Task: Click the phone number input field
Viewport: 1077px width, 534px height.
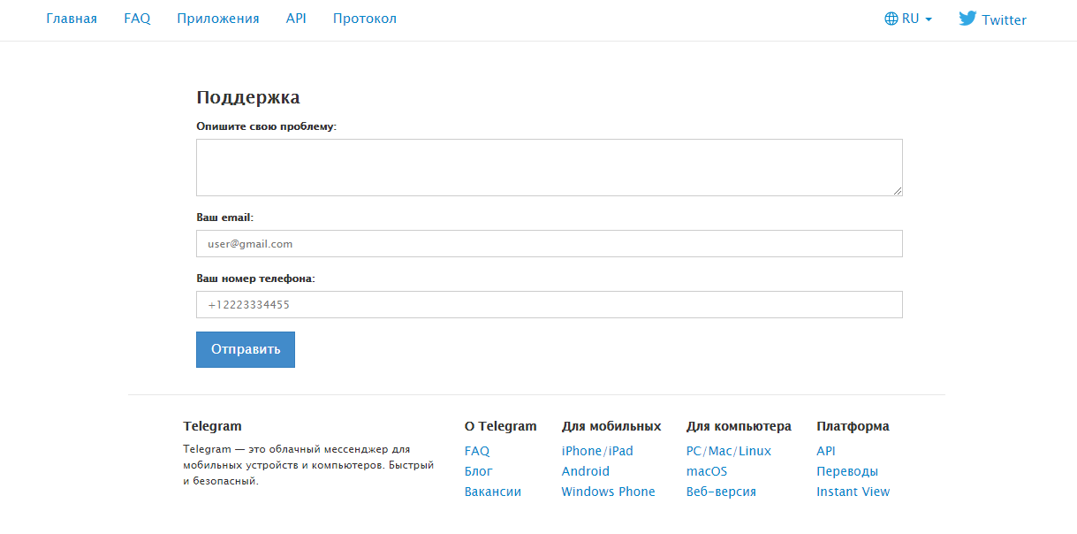Action: point(548,305)
